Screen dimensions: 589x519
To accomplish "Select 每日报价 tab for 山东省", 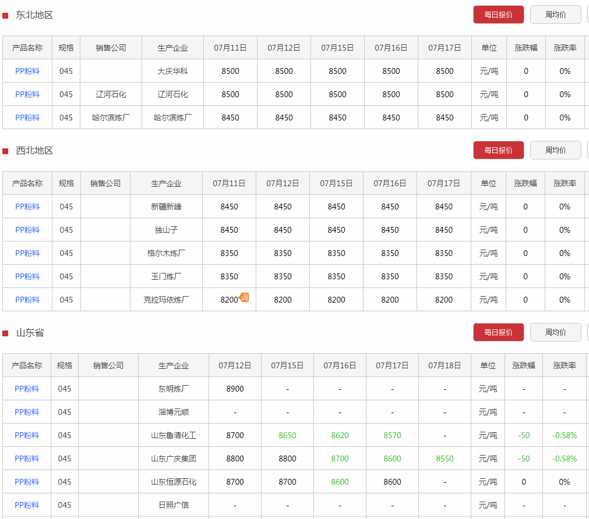I will 499,332.
